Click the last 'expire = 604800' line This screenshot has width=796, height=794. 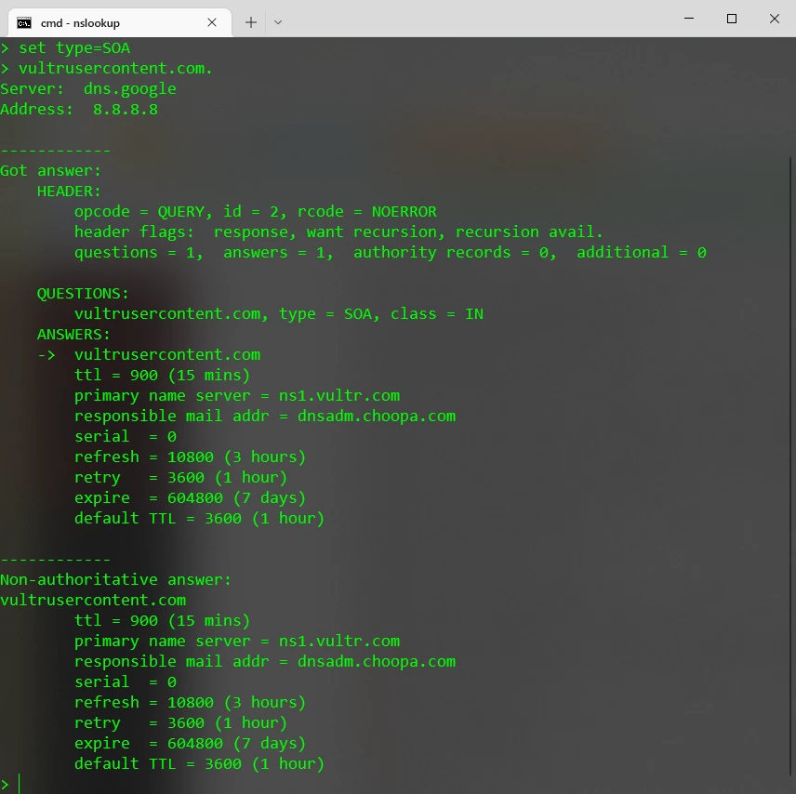pyautogui.click(x=191, y=744)
